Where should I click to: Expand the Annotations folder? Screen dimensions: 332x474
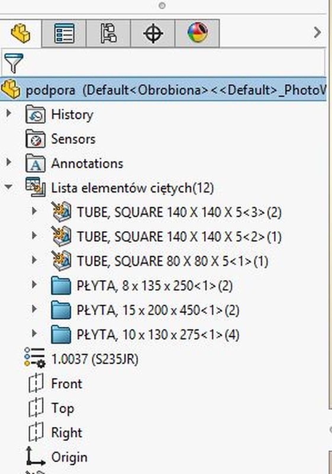[x=9, y=162]
